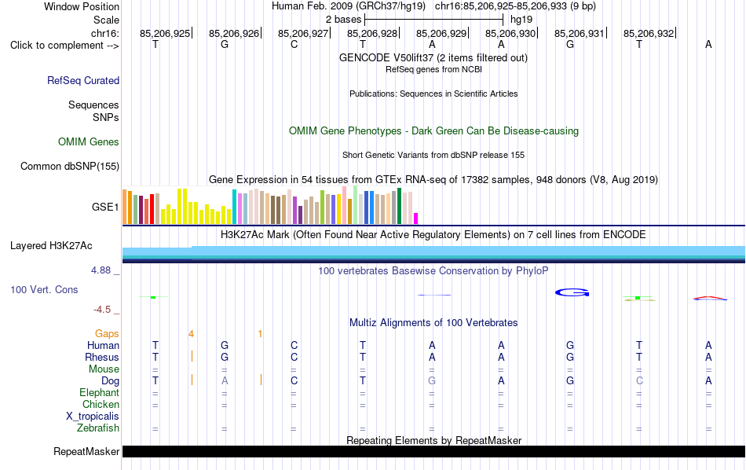This screenshot has height=470, width=746.
Task: Click 'Publications: Sequences in Scientific Articles' title
Action: point(433,94)
